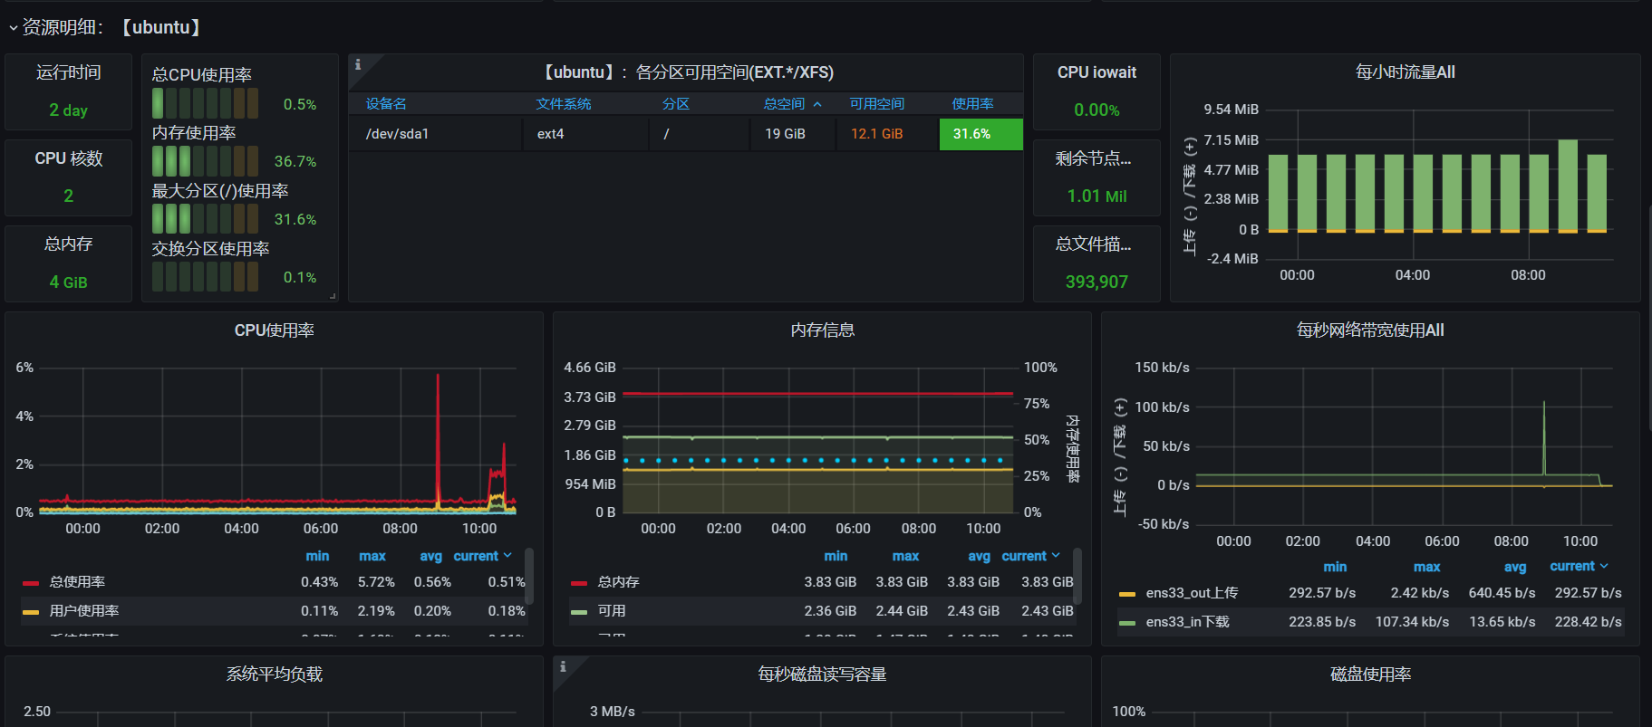Sort CPU使用率 legend by avg column
Screen dimensions: 1652x727
click(x=431, y=556)
